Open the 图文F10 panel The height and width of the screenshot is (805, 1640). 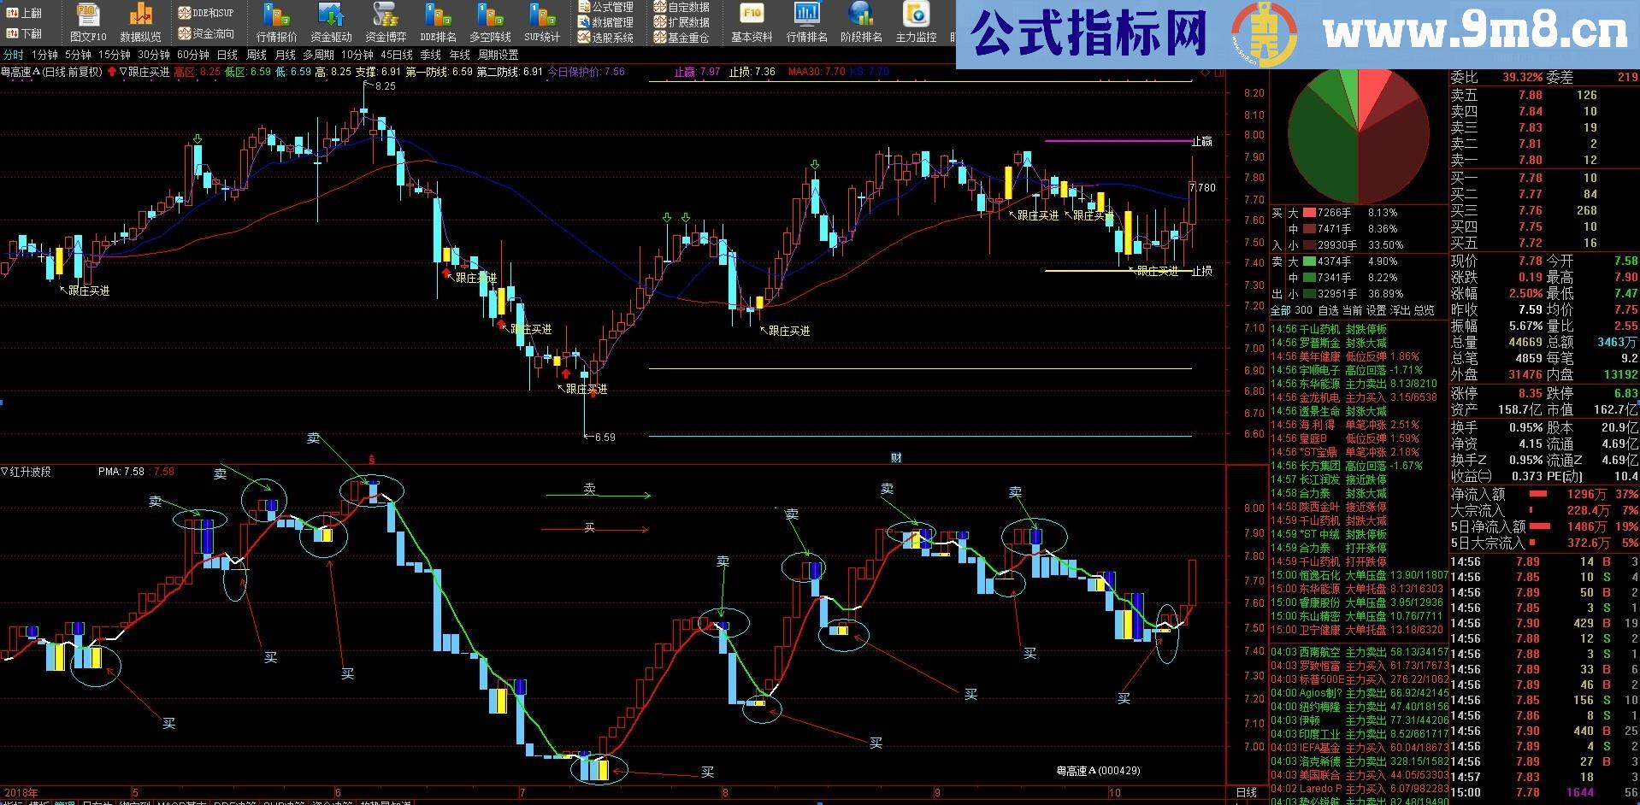87,23
